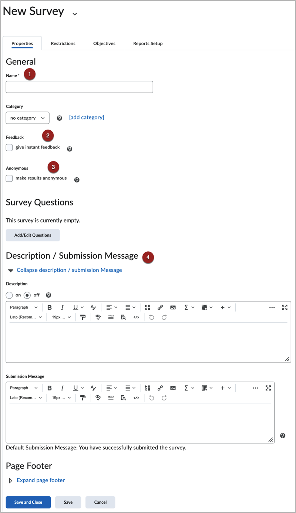Click Insert Quicklink in the Submission Message editor
This screenshot has width=296, height=513.
160,388
